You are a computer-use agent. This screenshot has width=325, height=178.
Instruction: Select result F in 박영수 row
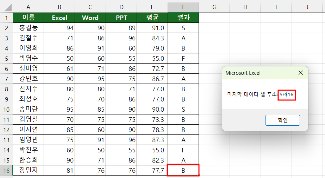point(183,58)
